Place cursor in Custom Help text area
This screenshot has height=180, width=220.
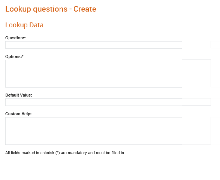pos(108,131)
